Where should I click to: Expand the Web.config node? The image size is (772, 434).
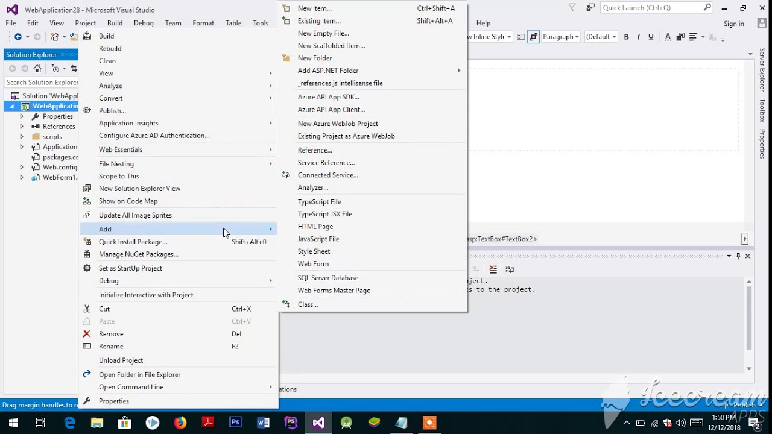(22, 167)
